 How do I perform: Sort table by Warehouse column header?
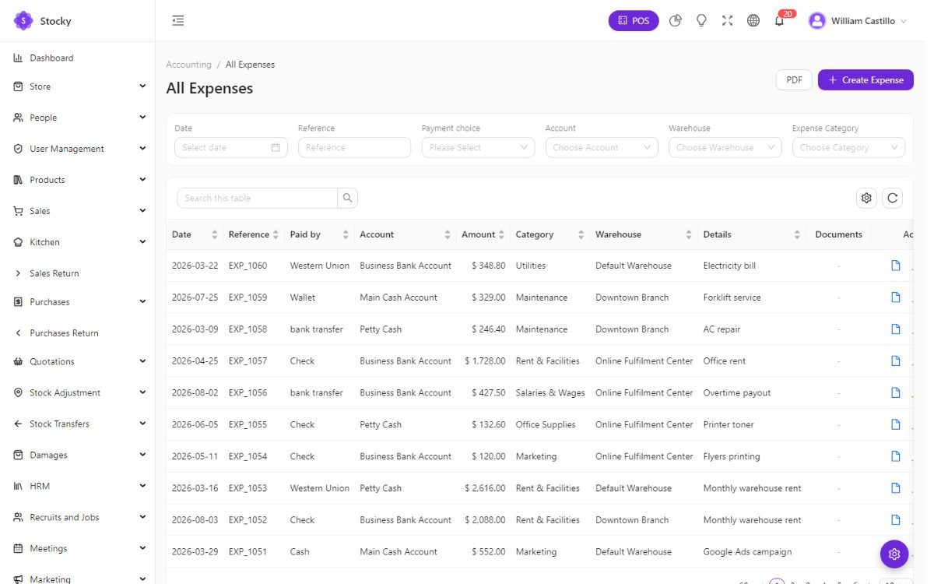pos(644,234)
